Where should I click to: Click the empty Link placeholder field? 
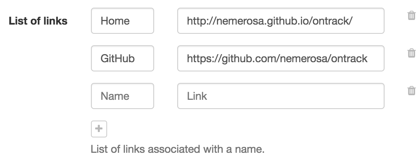point(281,96)
